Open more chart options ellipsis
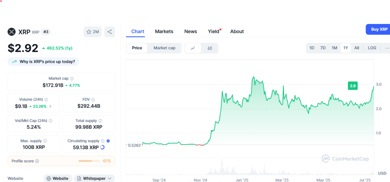The width and height of the screenshot is (390, 182). [x=387, y=48]
